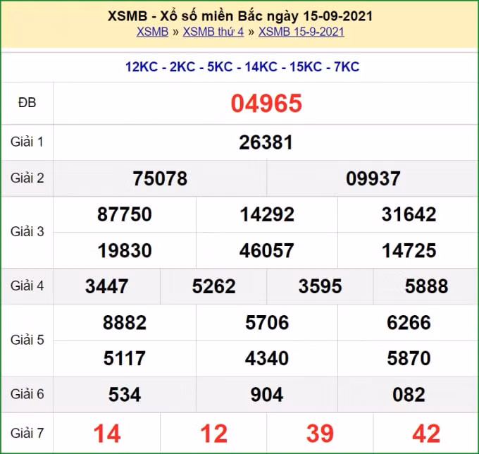
Task: Select Giải 6 number 082
Action: coord(409,395)
